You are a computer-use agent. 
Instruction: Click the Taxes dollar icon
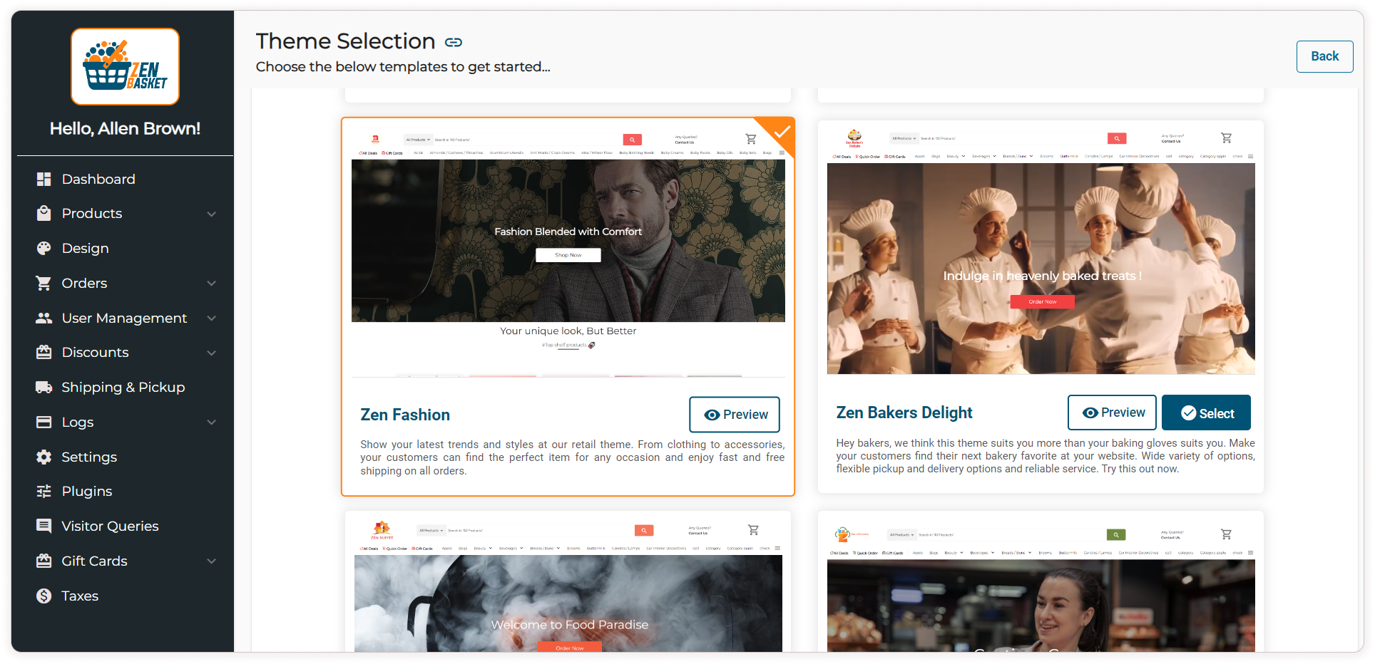(44, 596)
